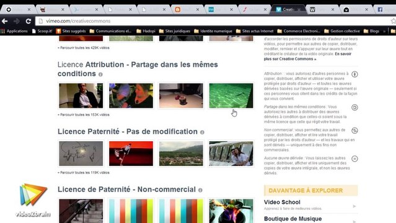Expand the bookmarks overflow chevron
Viewport: 396px width, 223px height.
384,32
